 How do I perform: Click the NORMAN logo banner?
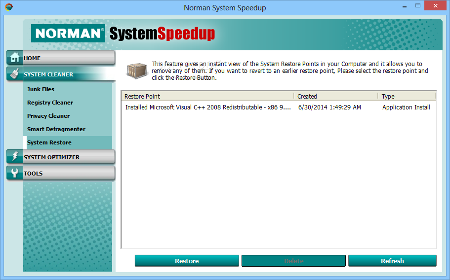(x=68, y=33)
